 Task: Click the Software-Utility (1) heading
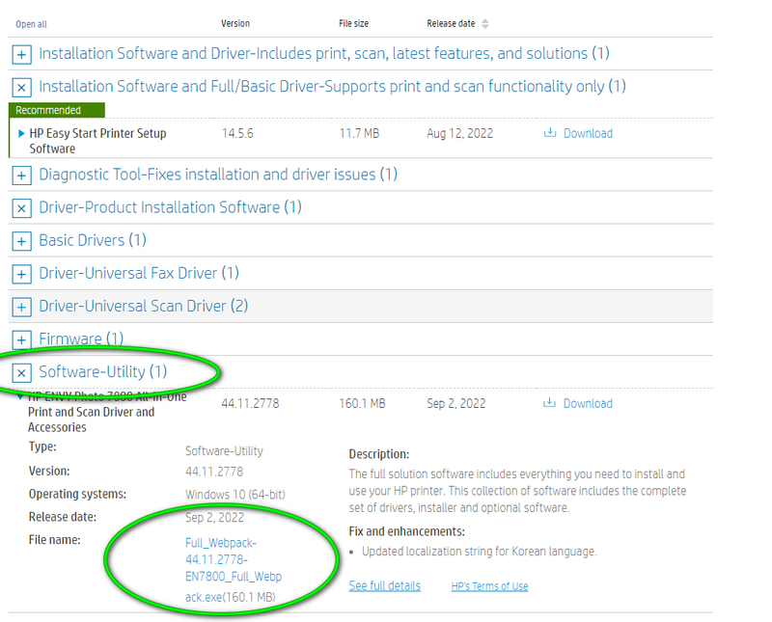pos(103,371)
